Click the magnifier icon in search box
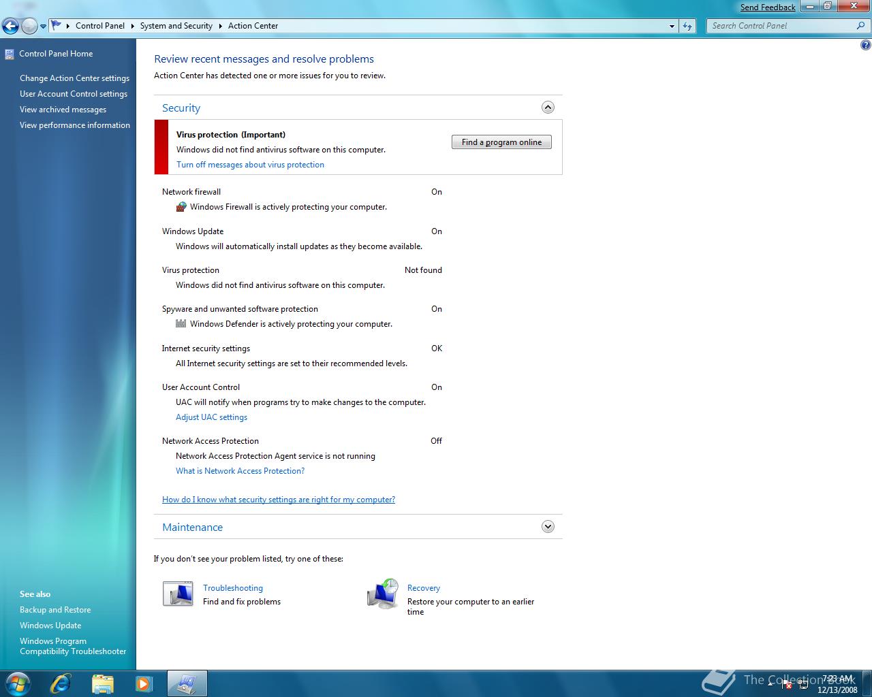 point(860,26)
